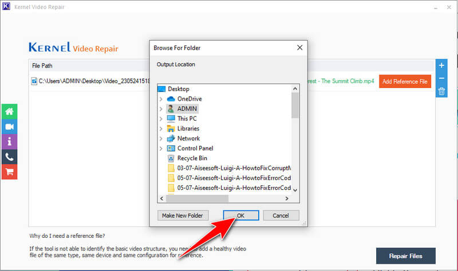The height and width of the screenshot is (271, 458).
Task: Expand the OneDrive tree node
Action: click(161, 99)
